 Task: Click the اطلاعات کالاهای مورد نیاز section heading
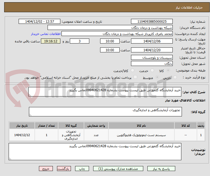click(x=185, y=100)
